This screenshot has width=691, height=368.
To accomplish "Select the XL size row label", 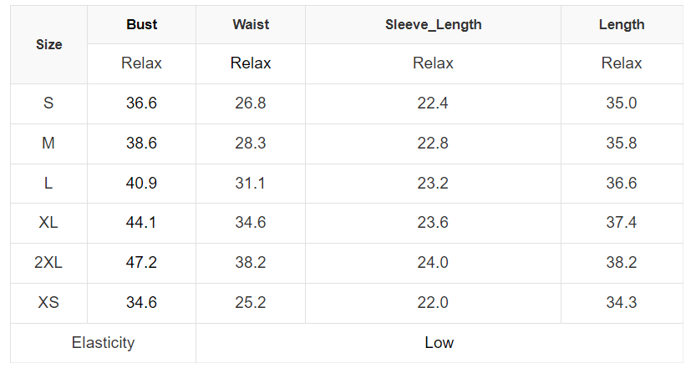I will click(x=48, y=223).
